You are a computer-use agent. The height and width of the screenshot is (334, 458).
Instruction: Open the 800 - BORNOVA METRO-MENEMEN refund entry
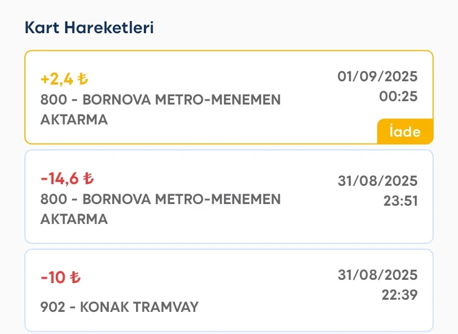(x=160, y=100)
